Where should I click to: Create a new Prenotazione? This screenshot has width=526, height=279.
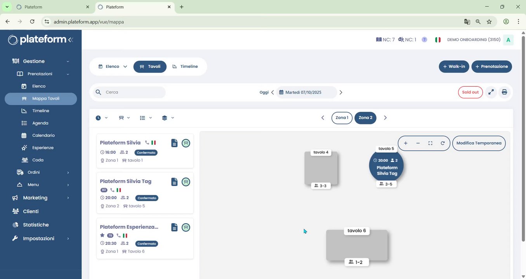pyautogui.click(x=492, y=67)
